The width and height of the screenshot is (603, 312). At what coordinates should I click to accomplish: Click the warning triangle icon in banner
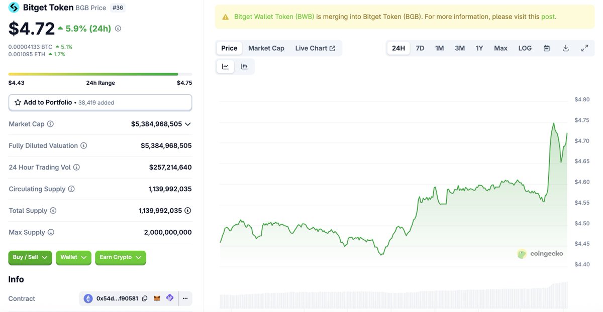(x=225, y=17)
